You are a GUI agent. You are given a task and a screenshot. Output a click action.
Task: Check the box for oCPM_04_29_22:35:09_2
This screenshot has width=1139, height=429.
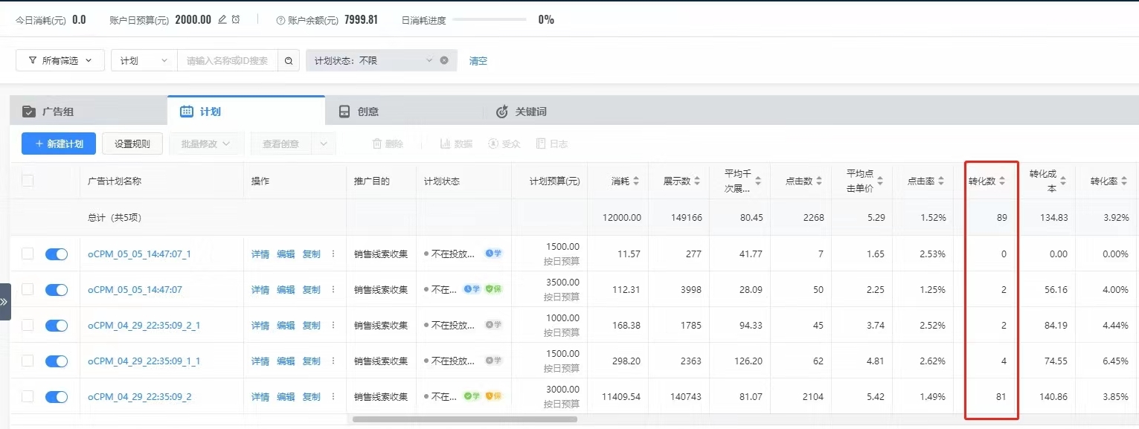pos(28,396)
